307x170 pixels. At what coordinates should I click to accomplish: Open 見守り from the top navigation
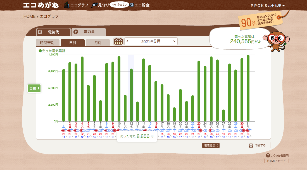(x=101, y=5)
